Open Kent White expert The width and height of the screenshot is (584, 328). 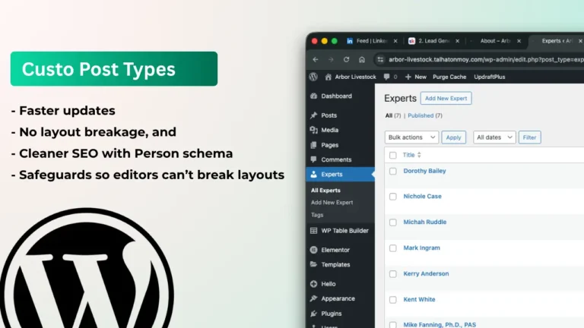click(x=420, y=299)
